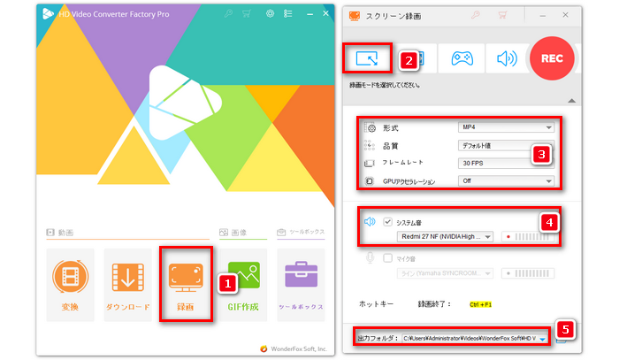
Task: Select custom region recording mode
Action: [x=367, y=58]
